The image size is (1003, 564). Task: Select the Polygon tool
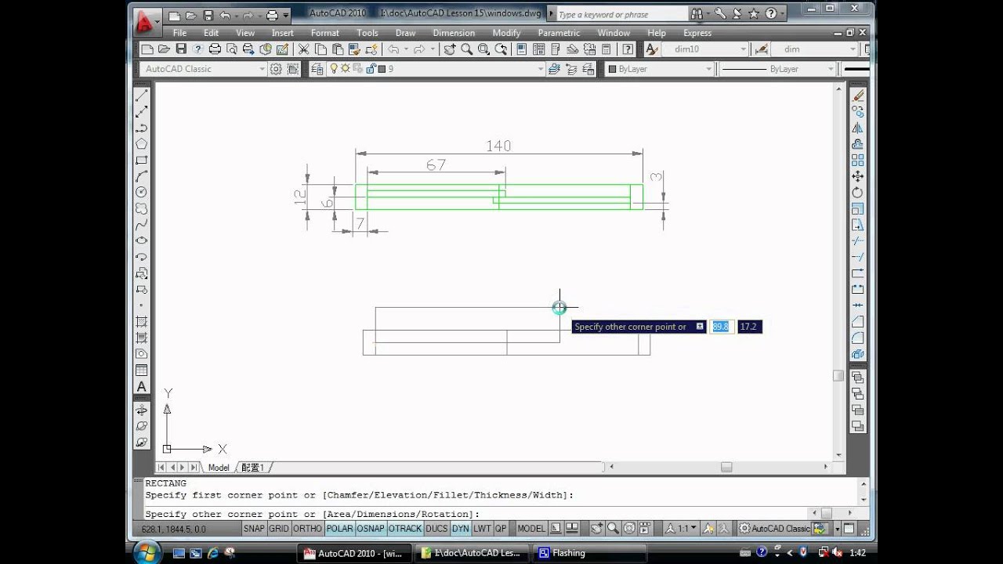point(142,144)
